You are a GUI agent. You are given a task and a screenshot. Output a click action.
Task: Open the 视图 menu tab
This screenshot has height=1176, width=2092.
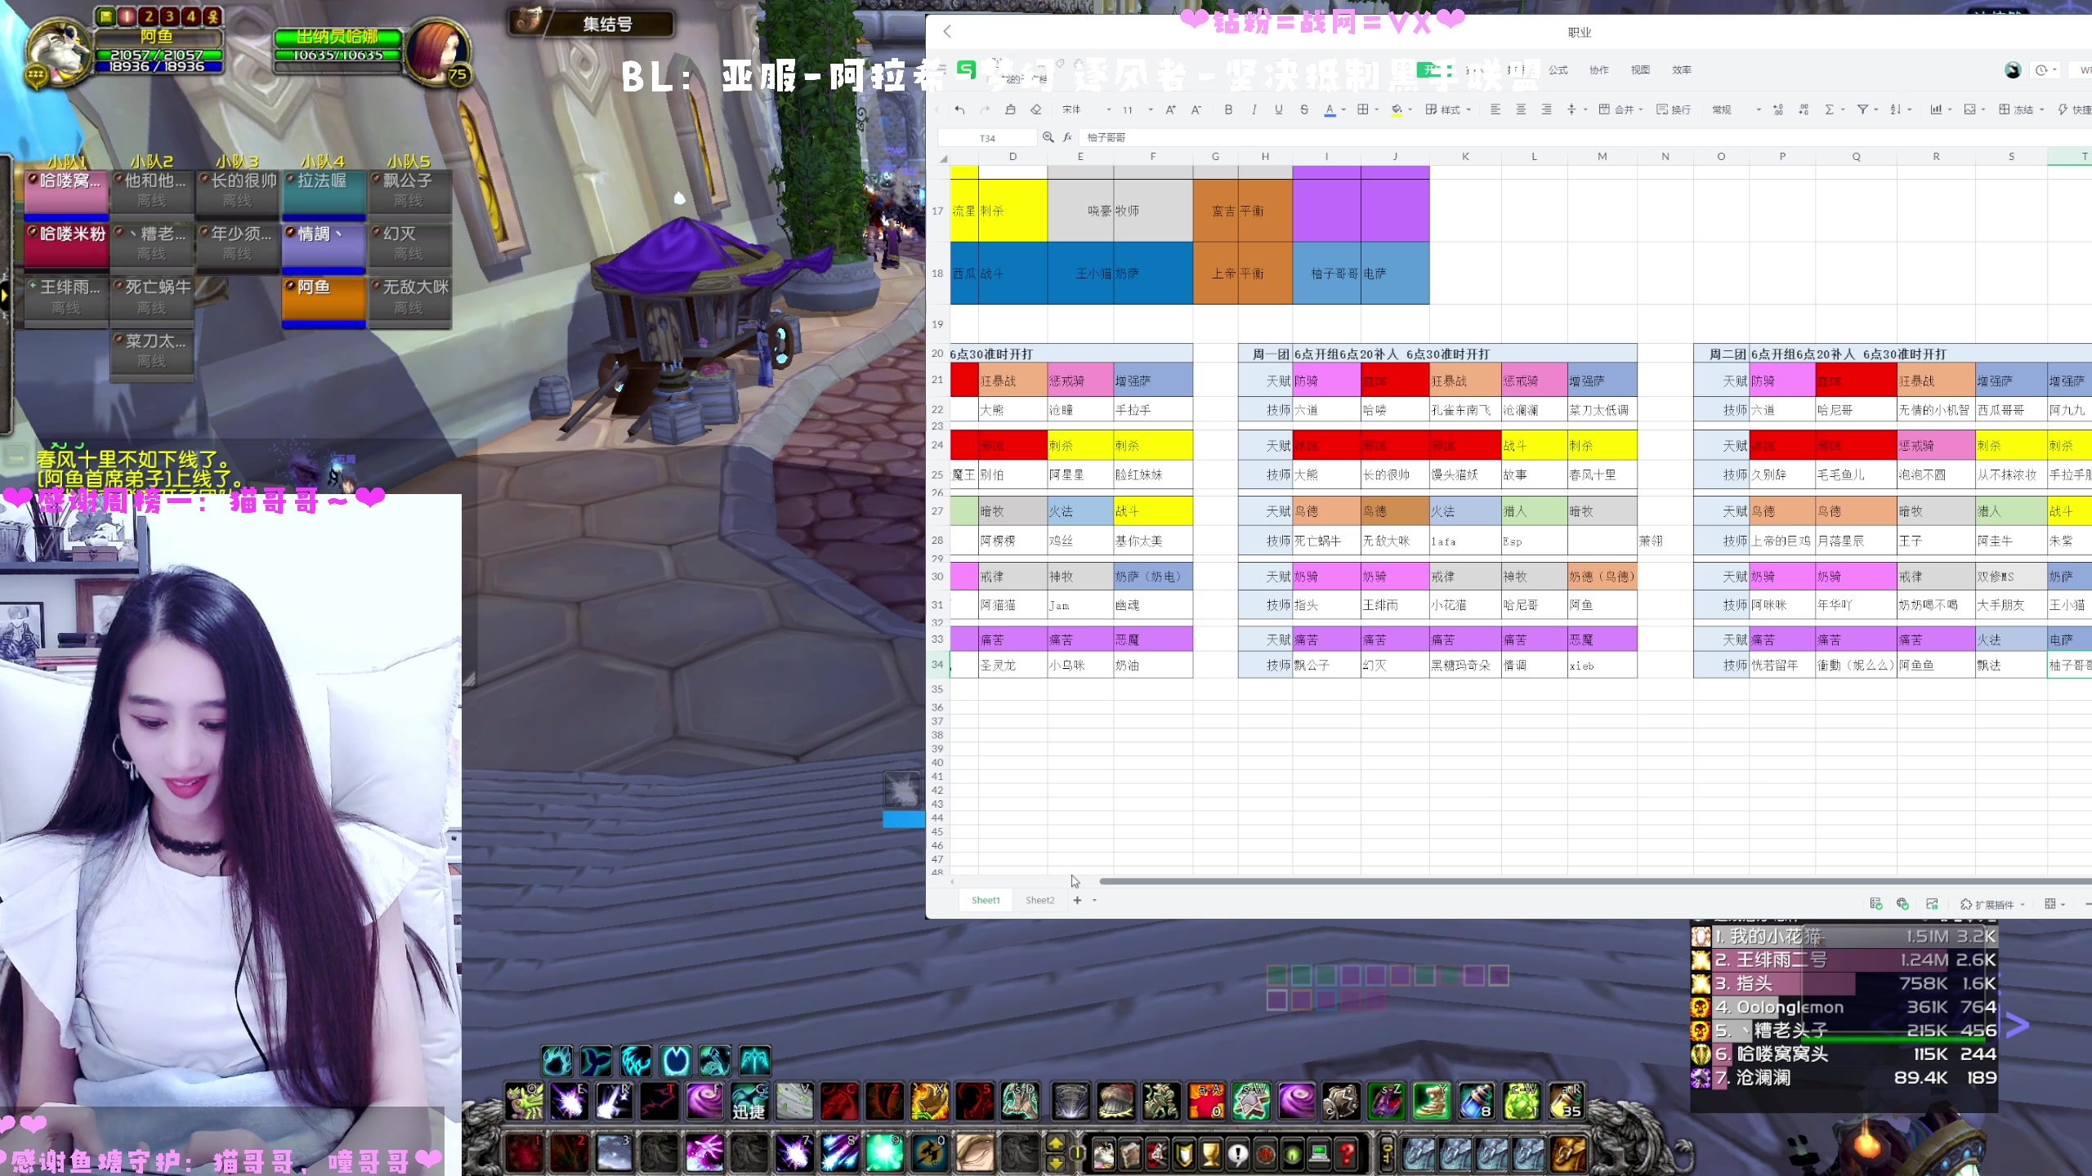click(1640, 70)
